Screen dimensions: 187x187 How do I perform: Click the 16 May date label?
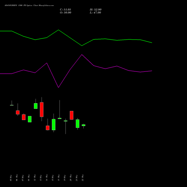point(59,178)
